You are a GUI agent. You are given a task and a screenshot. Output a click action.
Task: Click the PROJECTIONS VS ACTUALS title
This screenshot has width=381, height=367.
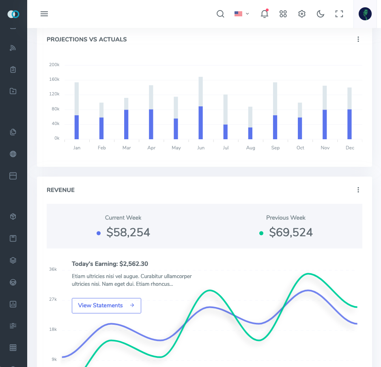click(87, 39)
